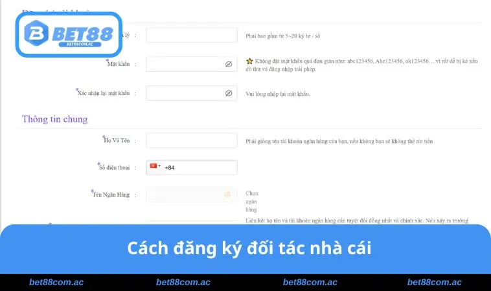Click the Số điện thoại label
Image resolution: width=491 pixels, height=291 pixels.
point(113,167)
